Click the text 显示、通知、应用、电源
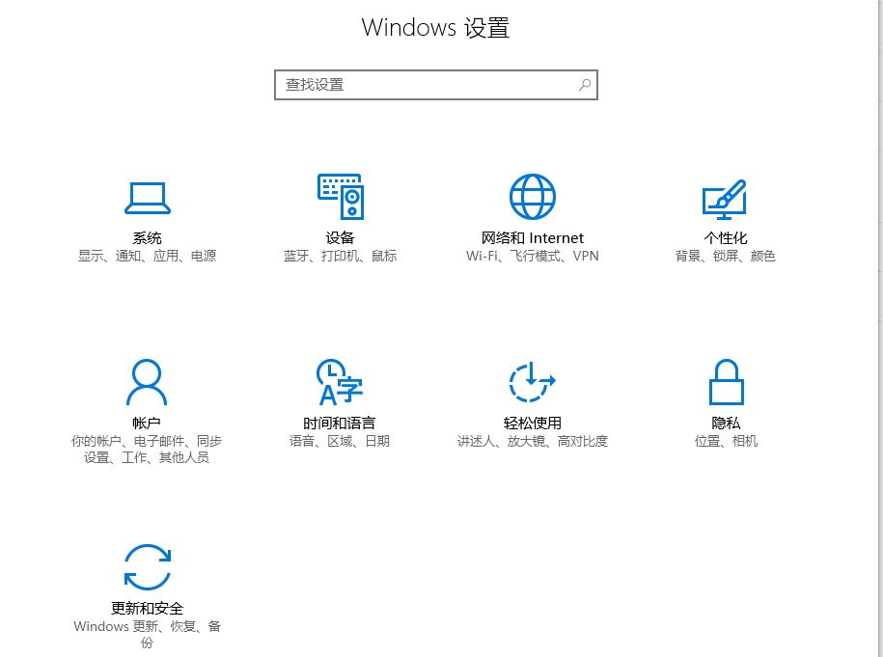The width and height of the screenshot is (883, 657). 147,257
